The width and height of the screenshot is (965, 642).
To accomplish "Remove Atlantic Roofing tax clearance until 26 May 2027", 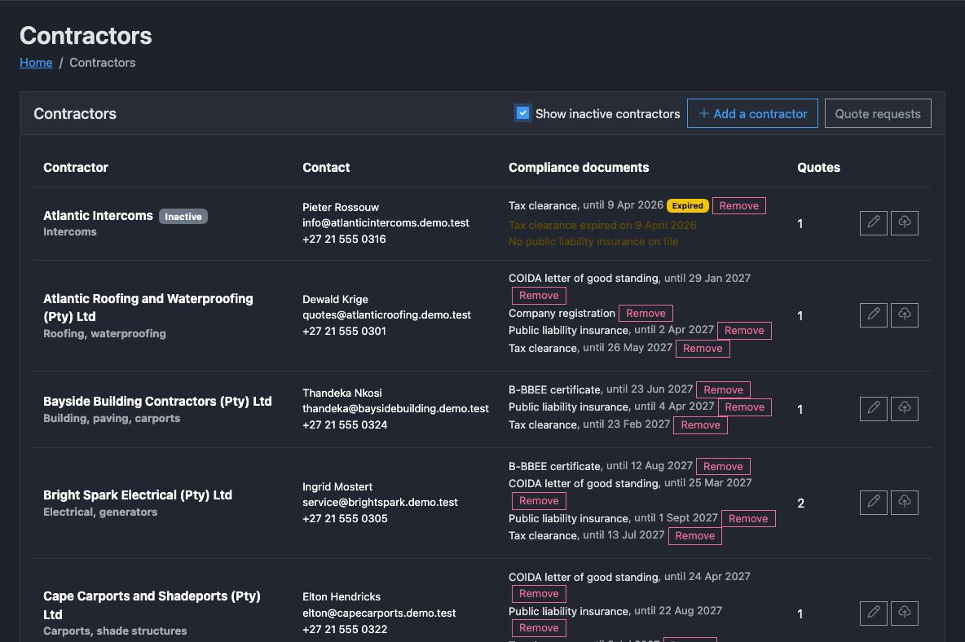I will (x=703, y=348).
